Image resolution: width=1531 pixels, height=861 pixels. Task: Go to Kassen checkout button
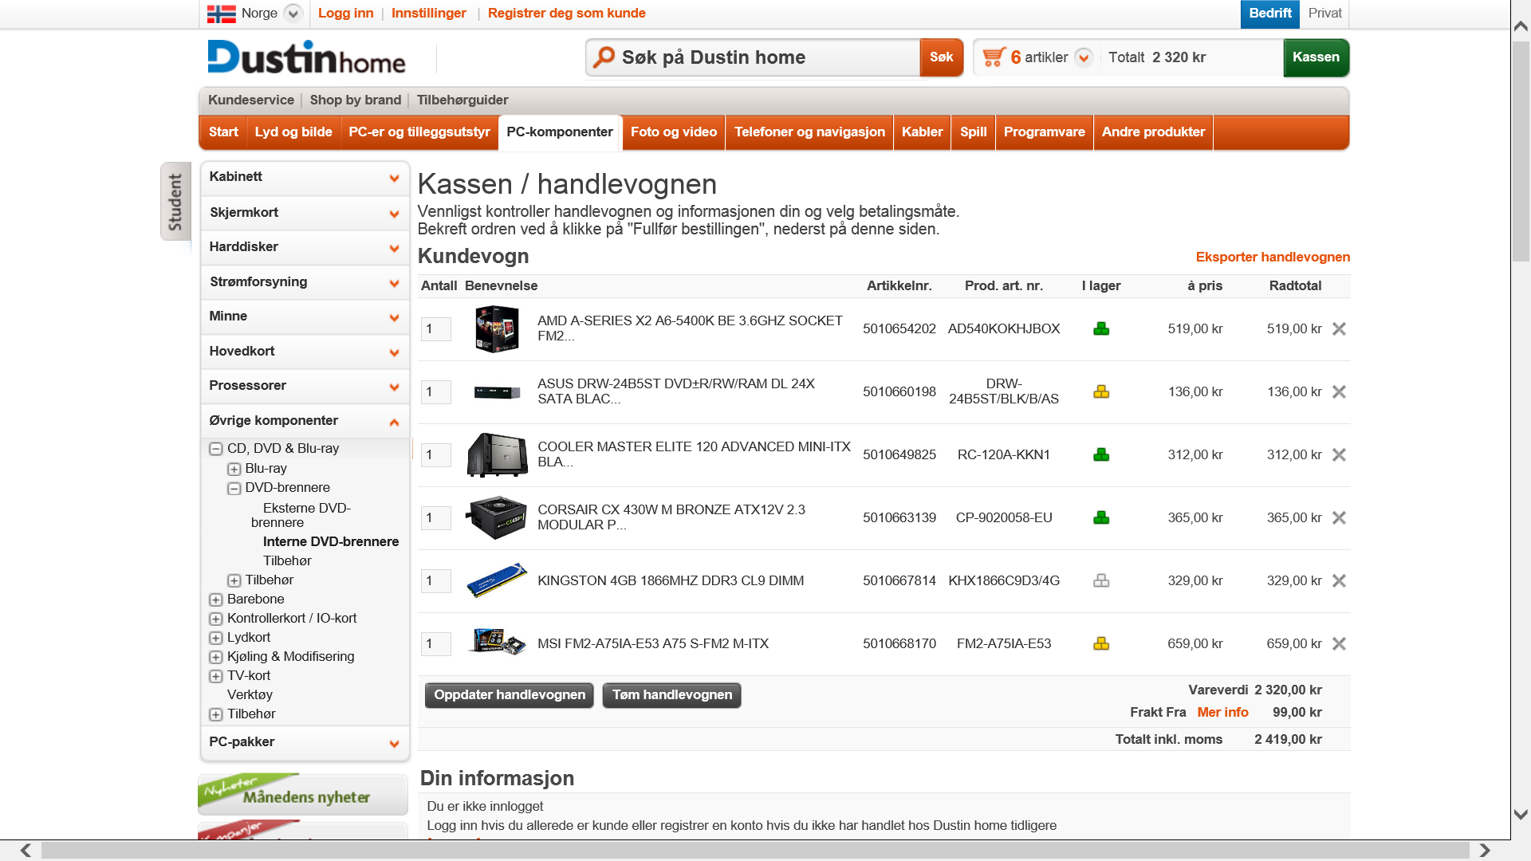point(1316,57)
